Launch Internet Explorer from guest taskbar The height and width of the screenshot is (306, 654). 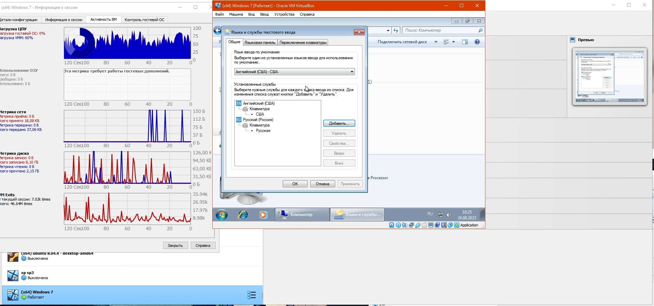[x=243, y=215]
